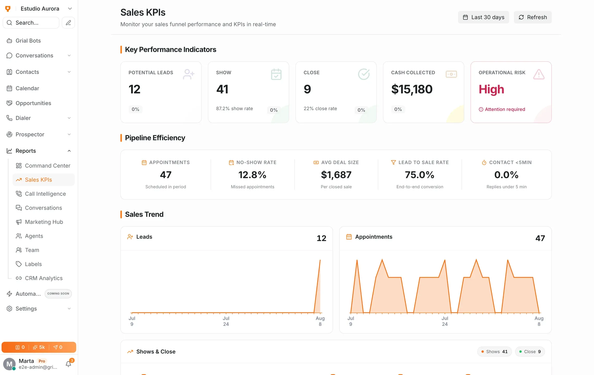Click the Avg Deal Size banknote icon
Image resolution: width=594 pixels, height=375 pixels.
[x=316, y=162]
